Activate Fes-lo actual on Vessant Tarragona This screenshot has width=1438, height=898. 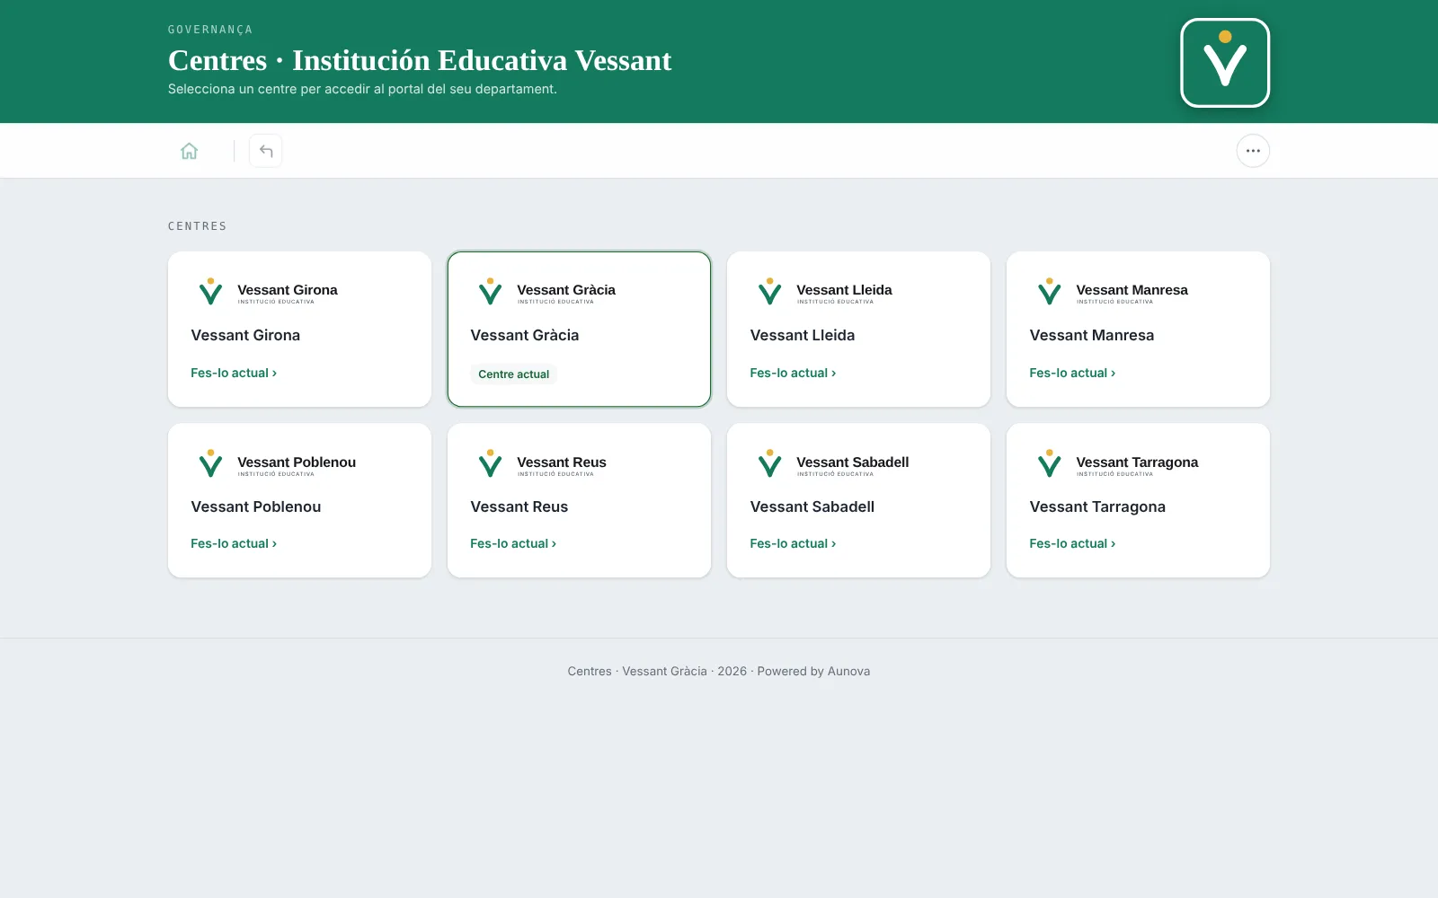pos(1072,543)
